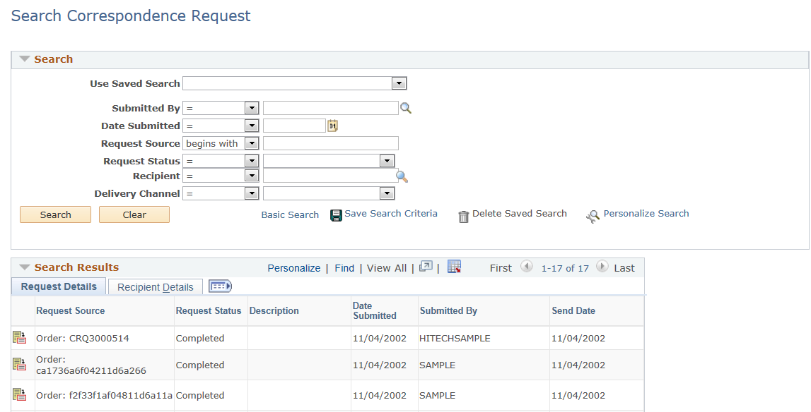811x412 pixels.
Task: Click the Find link in results header
Action: coord(344,268)
